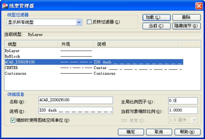The image size is (205, 139).
Task: Select the ByBlock linetype row
Action: (94, 56)
